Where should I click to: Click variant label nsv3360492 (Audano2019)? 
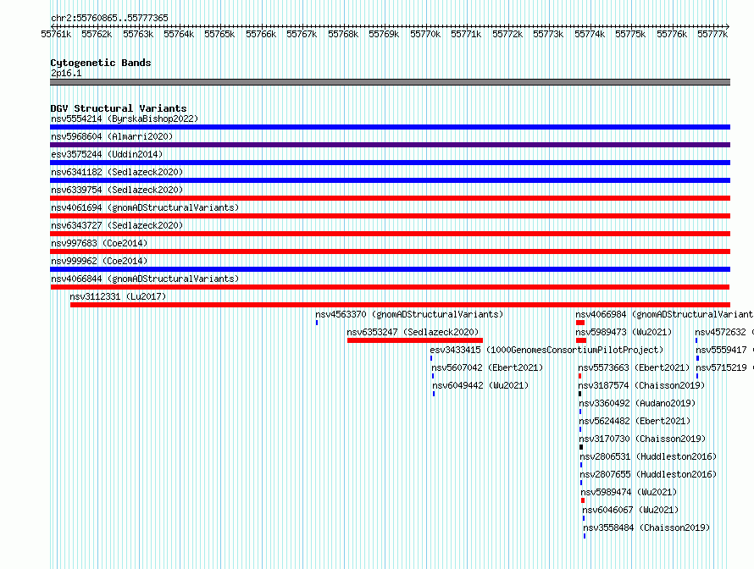point(637,403)
